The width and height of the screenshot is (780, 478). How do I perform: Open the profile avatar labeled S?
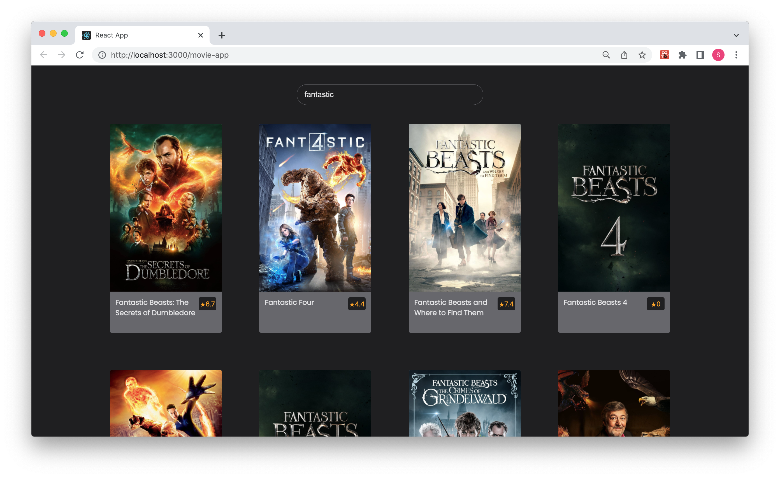718,55
